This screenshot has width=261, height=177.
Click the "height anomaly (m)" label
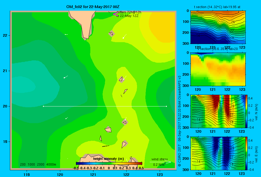coord(109,159)
